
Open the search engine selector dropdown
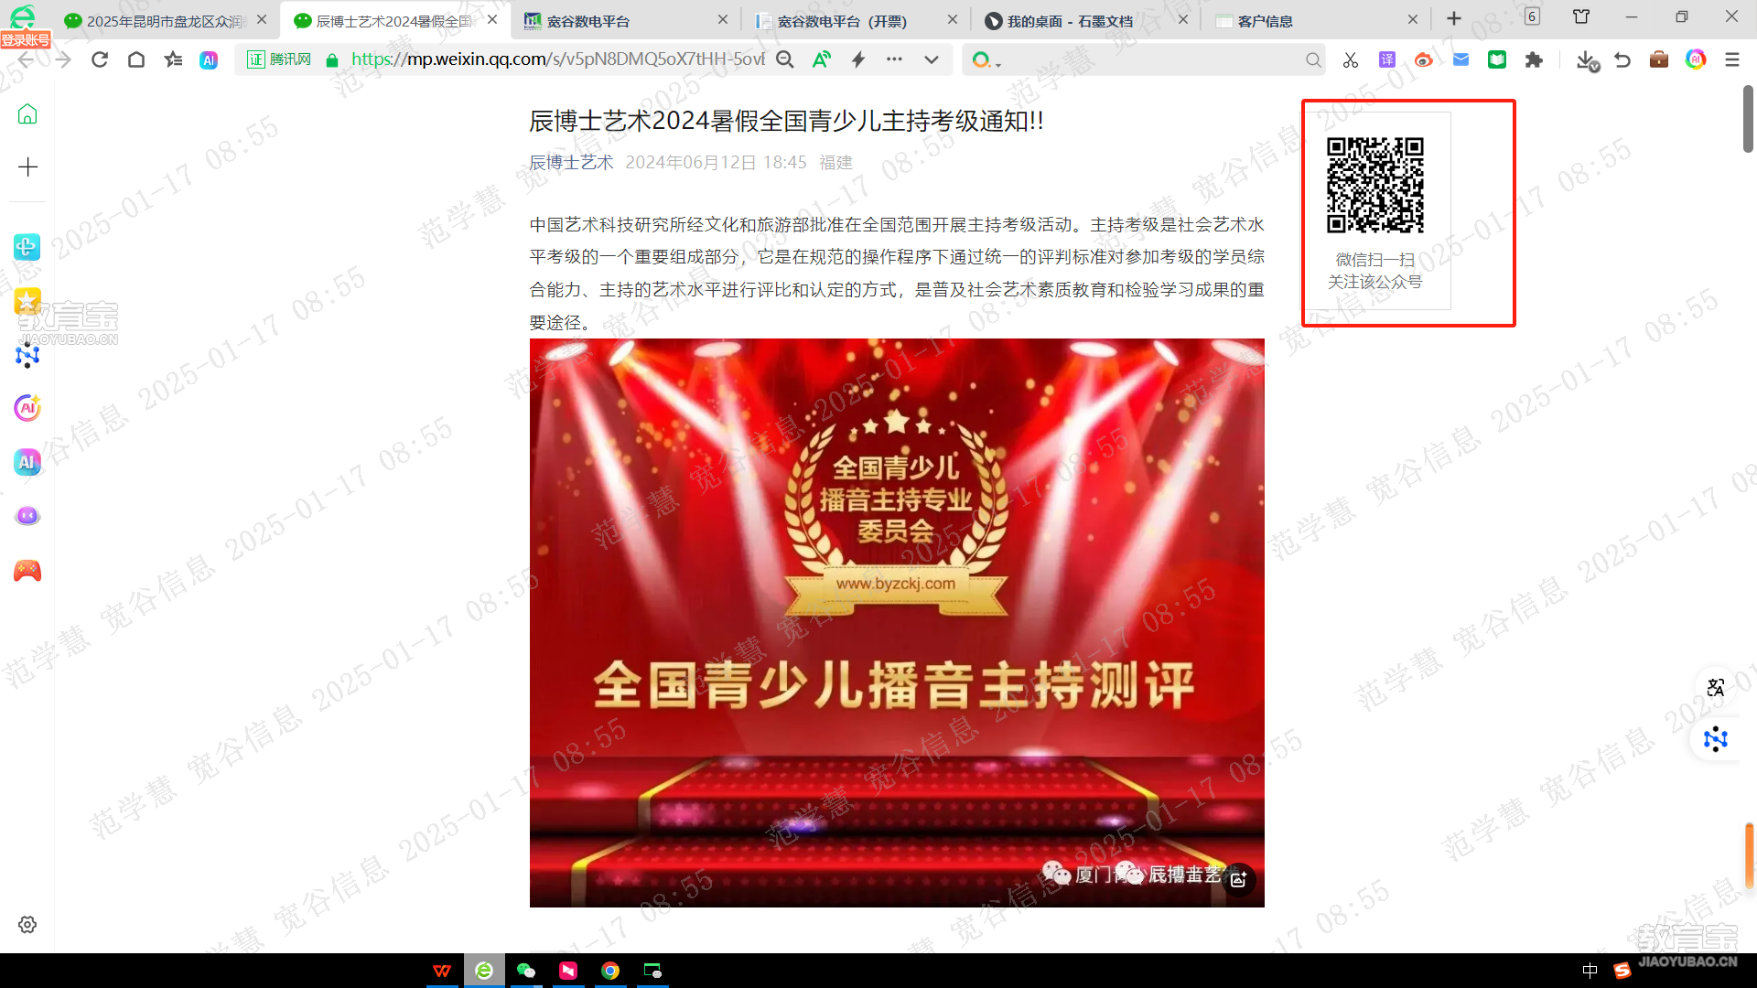(x=986, y=59)
